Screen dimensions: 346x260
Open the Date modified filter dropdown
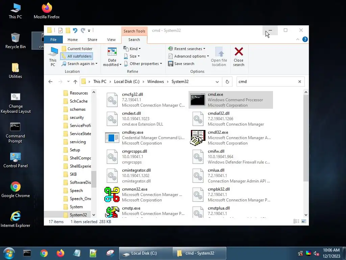(112, 57)
